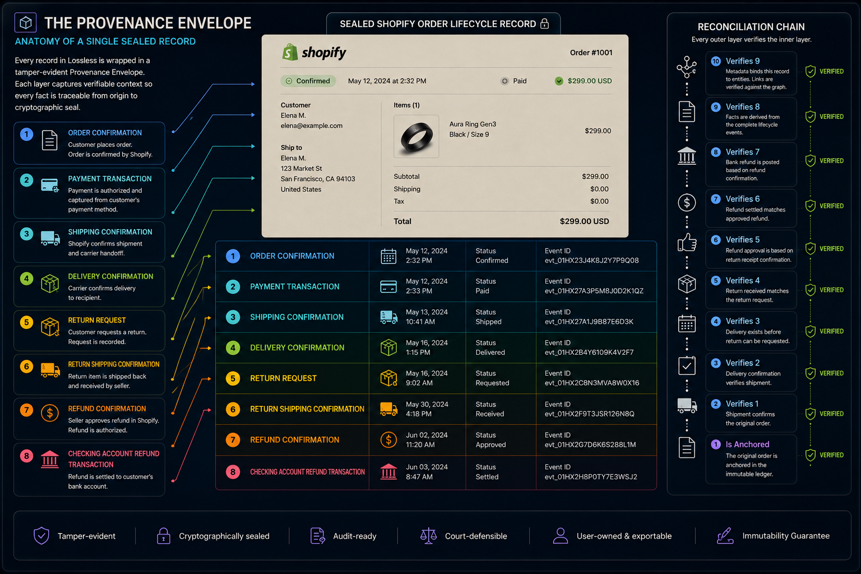Screen dimensions: 861x574
Task: Click the email elena@example.com
Action: (x=312, y=126)
